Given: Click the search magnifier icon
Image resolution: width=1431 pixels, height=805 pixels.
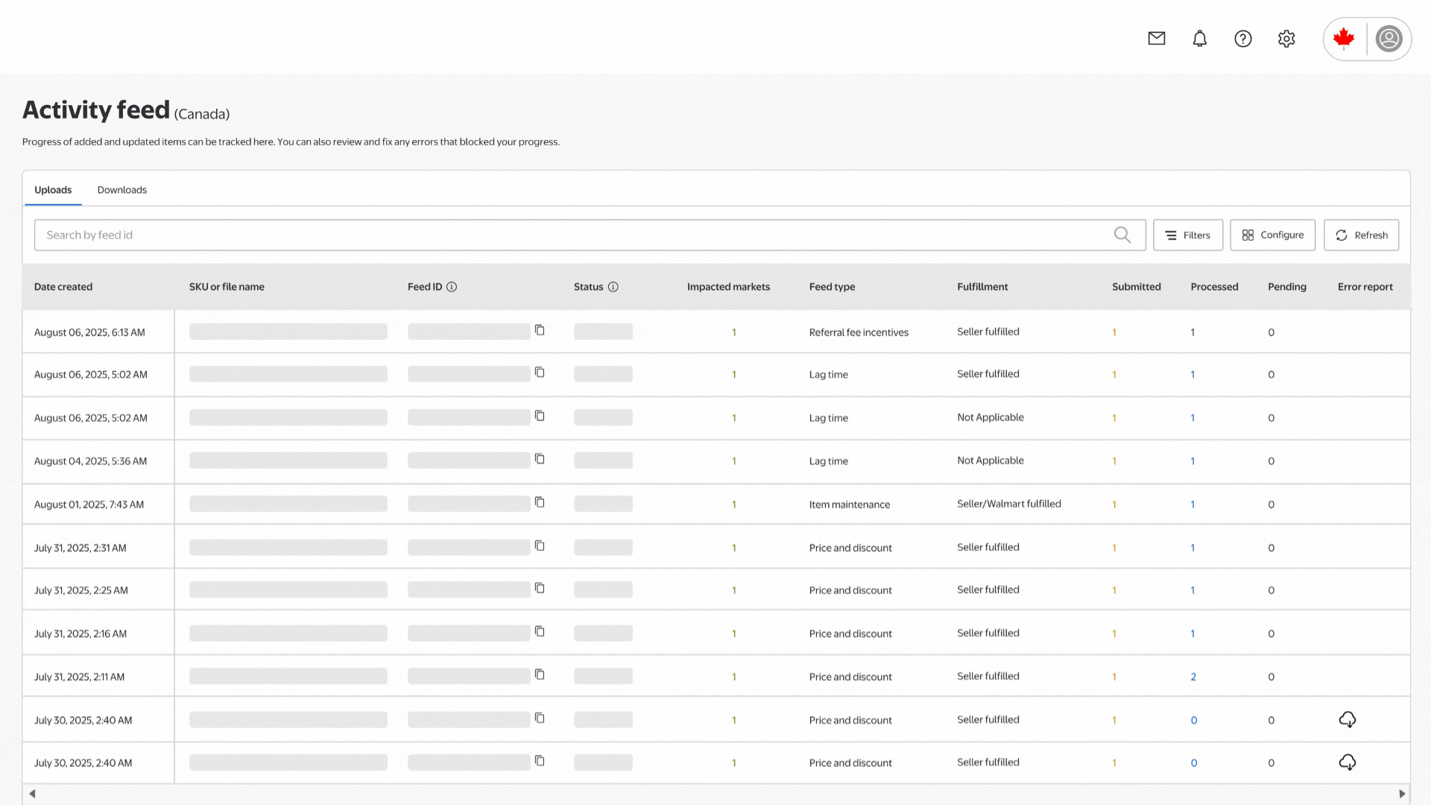Looking at the screenshot, I should [1122, 235].
